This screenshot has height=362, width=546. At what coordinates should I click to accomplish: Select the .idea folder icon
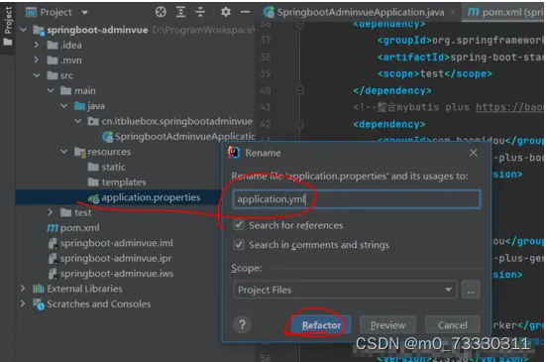click(x=53, y=45)
